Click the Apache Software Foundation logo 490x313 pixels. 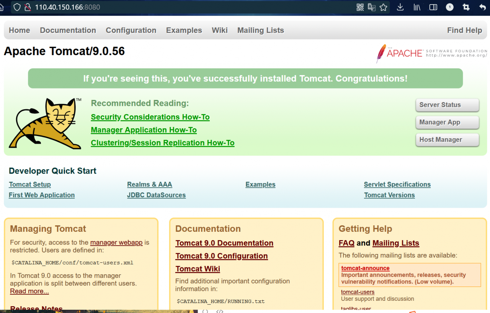point(431,53)
